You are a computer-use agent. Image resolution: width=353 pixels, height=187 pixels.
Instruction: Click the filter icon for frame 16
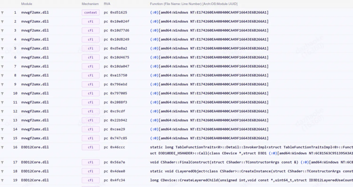[2, 147]
